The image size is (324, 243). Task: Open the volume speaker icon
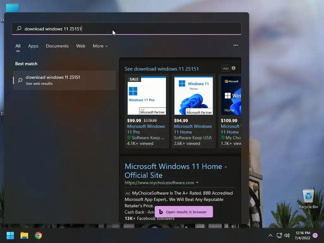(x=287, y=235)
